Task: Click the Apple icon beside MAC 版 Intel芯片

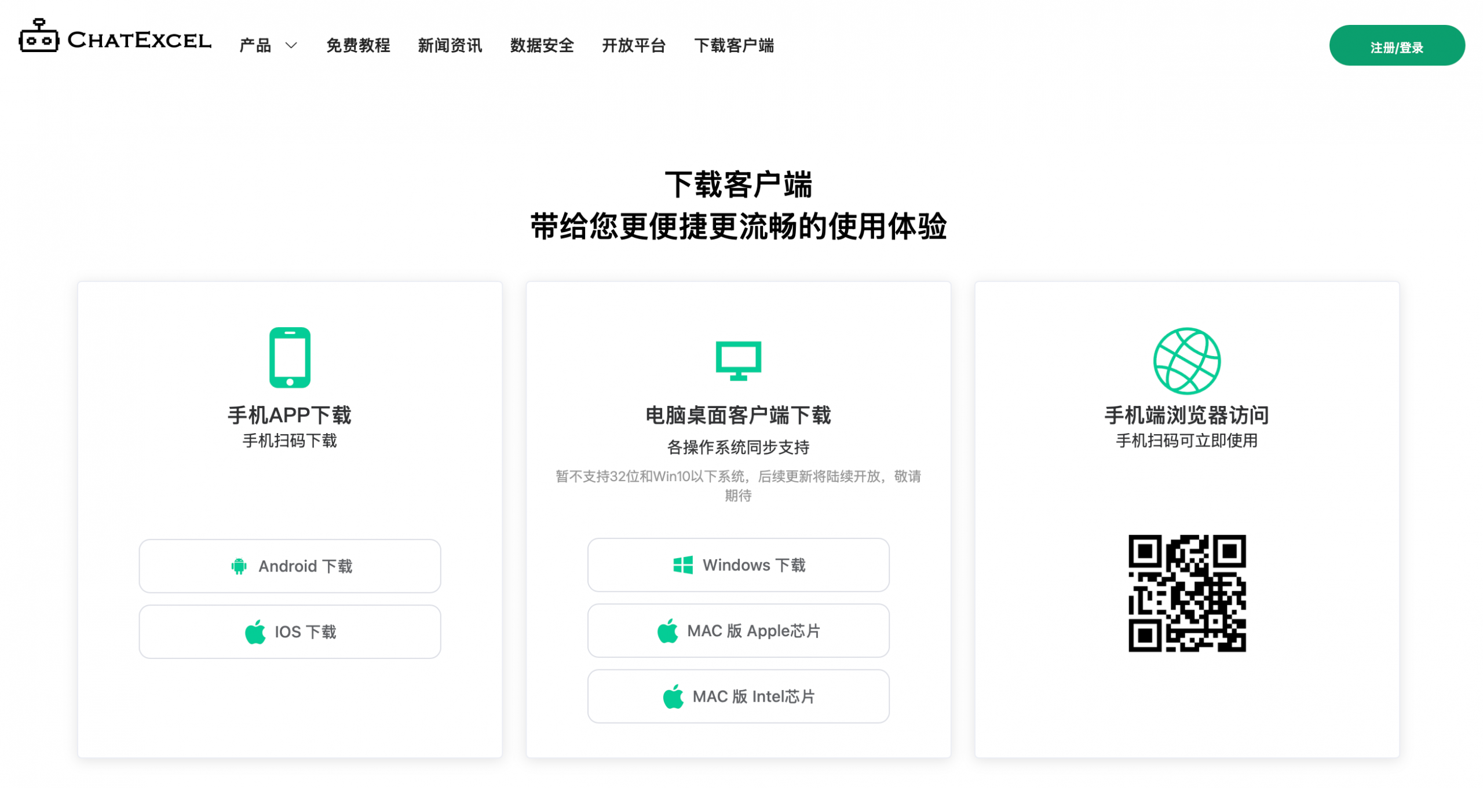Action: (673, 696)
